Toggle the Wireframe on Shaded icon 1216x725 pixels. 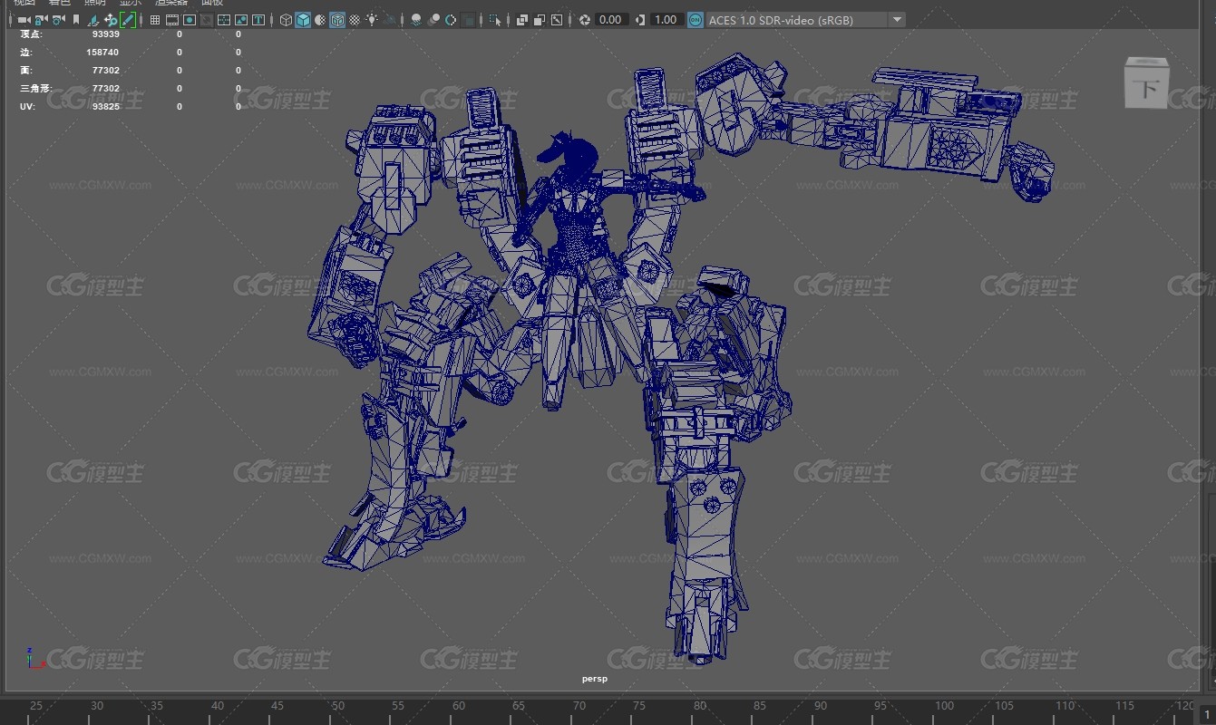[337, 20]
